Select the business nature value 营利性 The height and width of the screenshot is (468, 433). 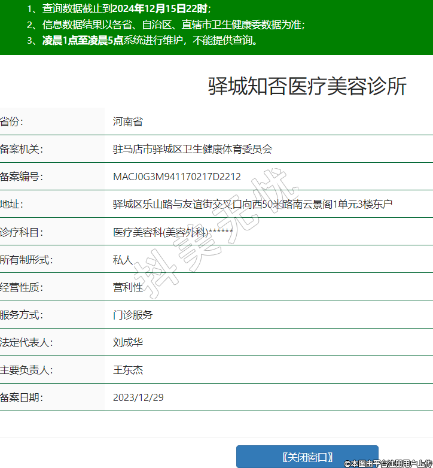pos(127,287)
